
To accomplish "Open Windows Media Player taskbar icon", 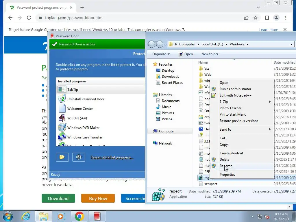I will pos(61,216).
